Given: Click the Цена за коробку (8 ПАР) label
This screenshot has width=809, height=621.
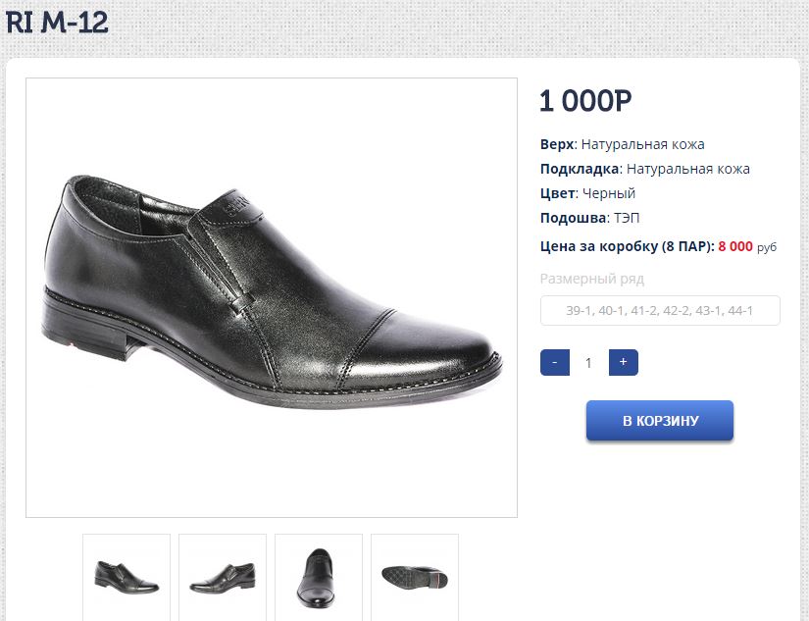Looking at the screenshot, I should (626, 246).
